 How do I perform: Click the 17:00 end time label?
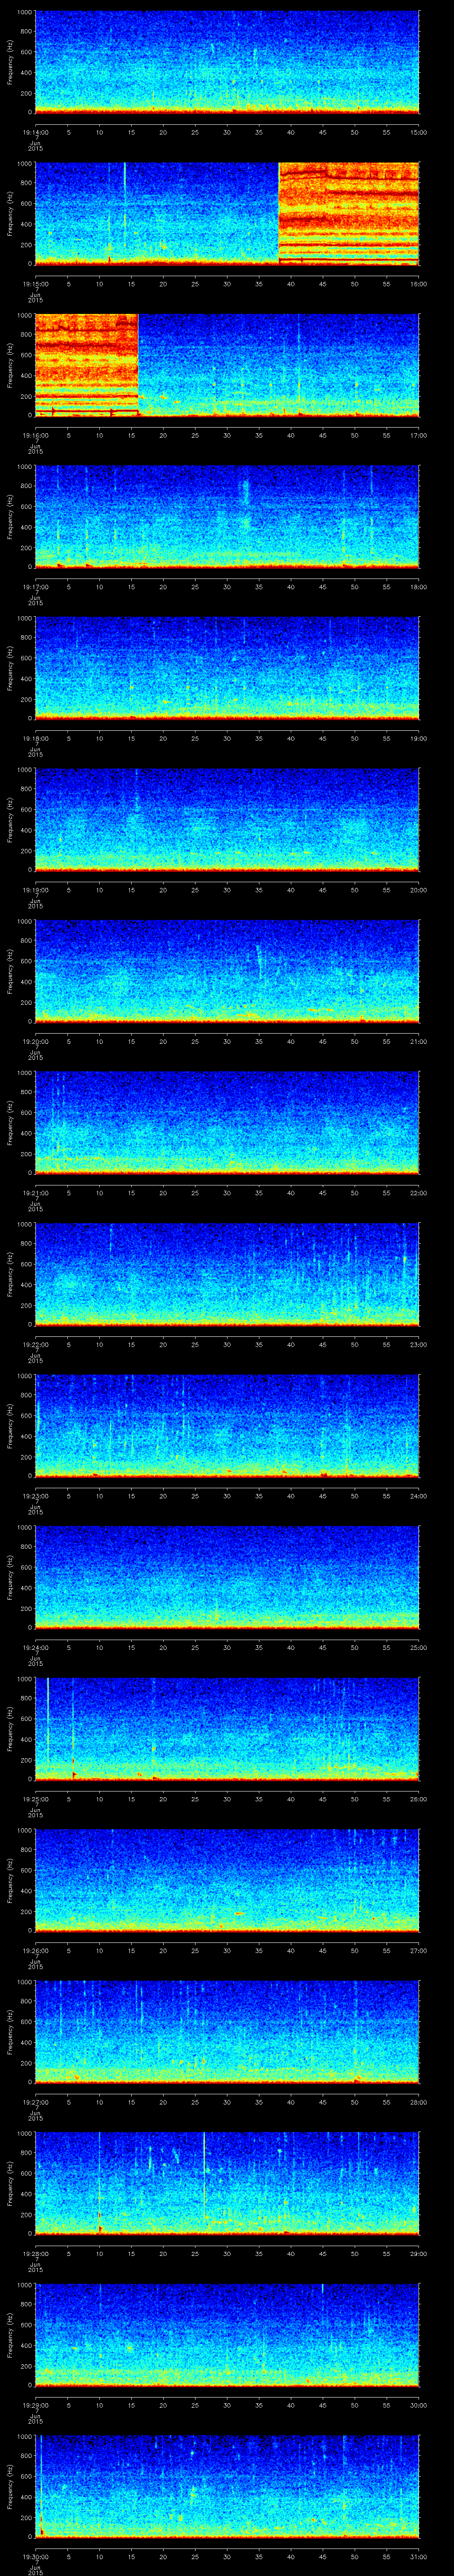[x=418, y=435]
